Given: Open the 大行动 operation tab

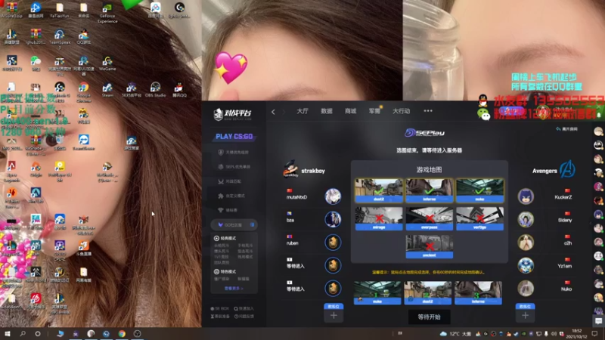Looking at the screenshot, I should (402, 111).
